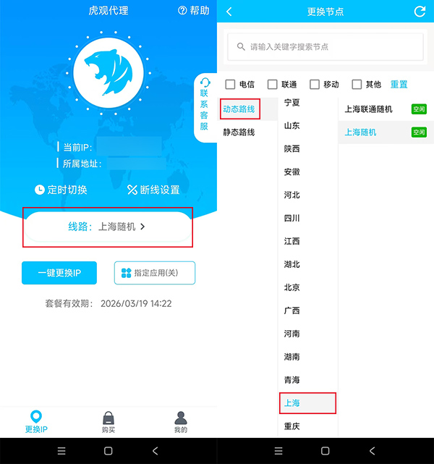Check the 联通 filter checkbox
This screenshot has width=434, height=464.
tap(273, 84)
